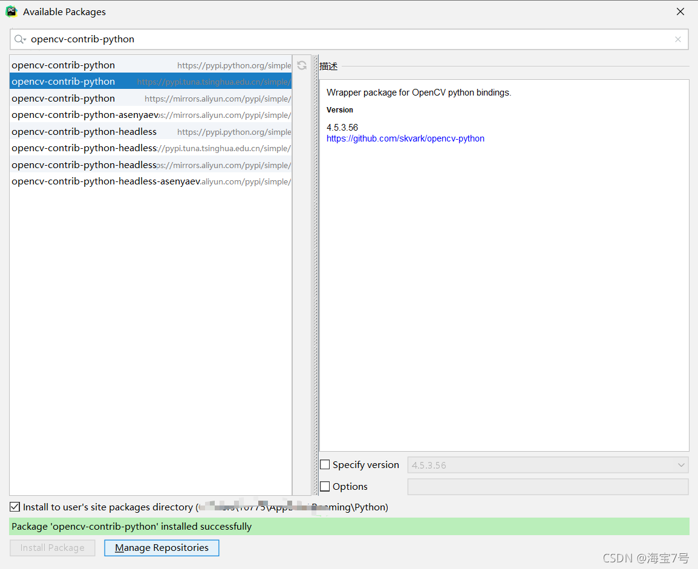Image resolution: width=698 pixels, height=569 pixels.
Task: Select opencv-contrib-python from pypi.python.org
Action: pos(151,65)
